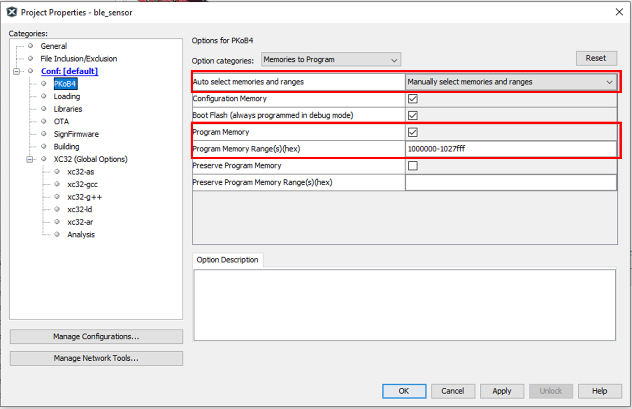Screen dimensions: 632x409
Task: Click the Option Description text area
Action: pyautogui.click(x=405, y=305)
